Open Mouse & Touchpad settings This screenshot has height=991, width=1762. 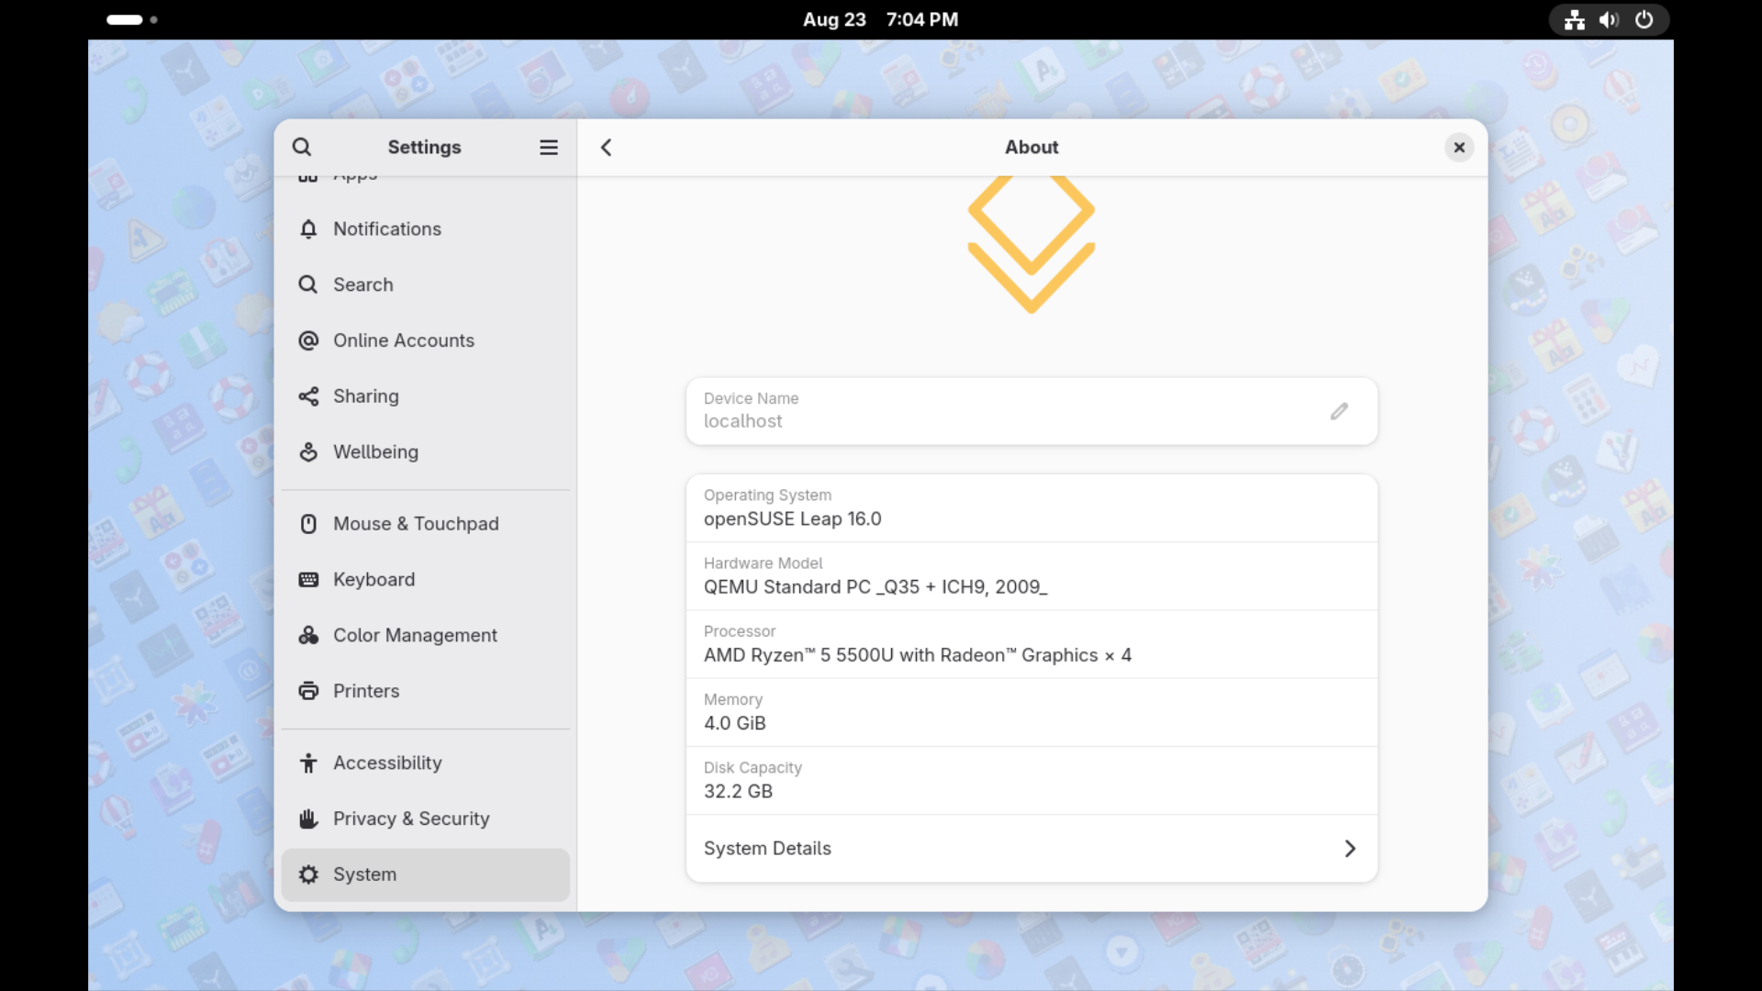tap(426, 524)
